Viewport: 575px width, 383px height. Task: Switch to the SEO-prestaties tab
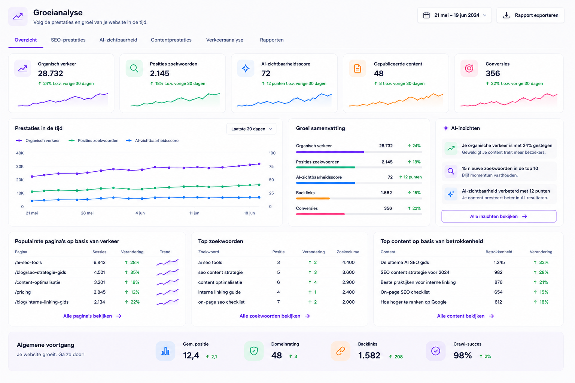tap(68, 40)
